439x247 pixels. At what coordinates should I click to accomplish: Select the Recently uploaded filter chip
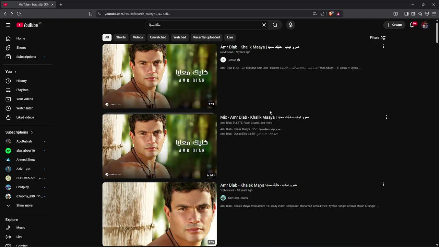click(206, 37)
